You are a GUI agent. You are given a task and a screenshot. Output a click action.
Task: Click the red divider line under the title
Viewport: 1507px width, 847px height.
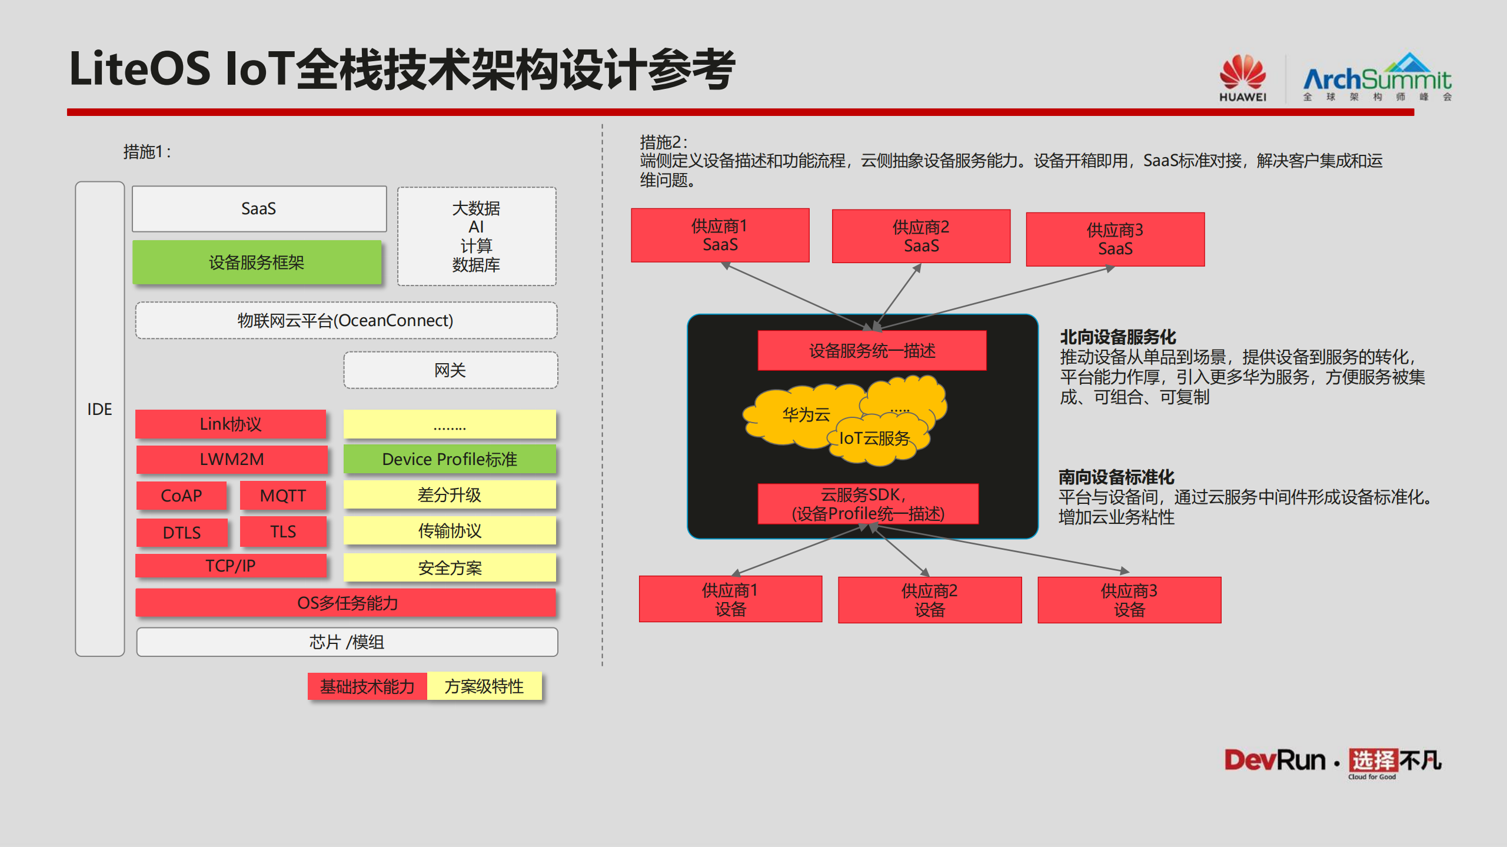coord(753,110)
